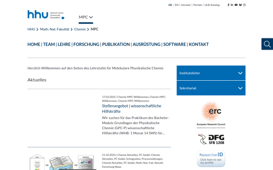Open the LinkedIn icon in header
This screenshot has height=170, width=273.
pos(232,5)
